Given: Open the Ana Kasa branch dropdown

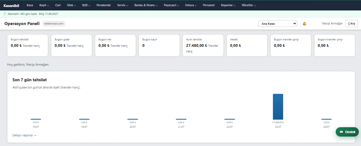Looking at the screenshot, I should (x=278, y=24).
